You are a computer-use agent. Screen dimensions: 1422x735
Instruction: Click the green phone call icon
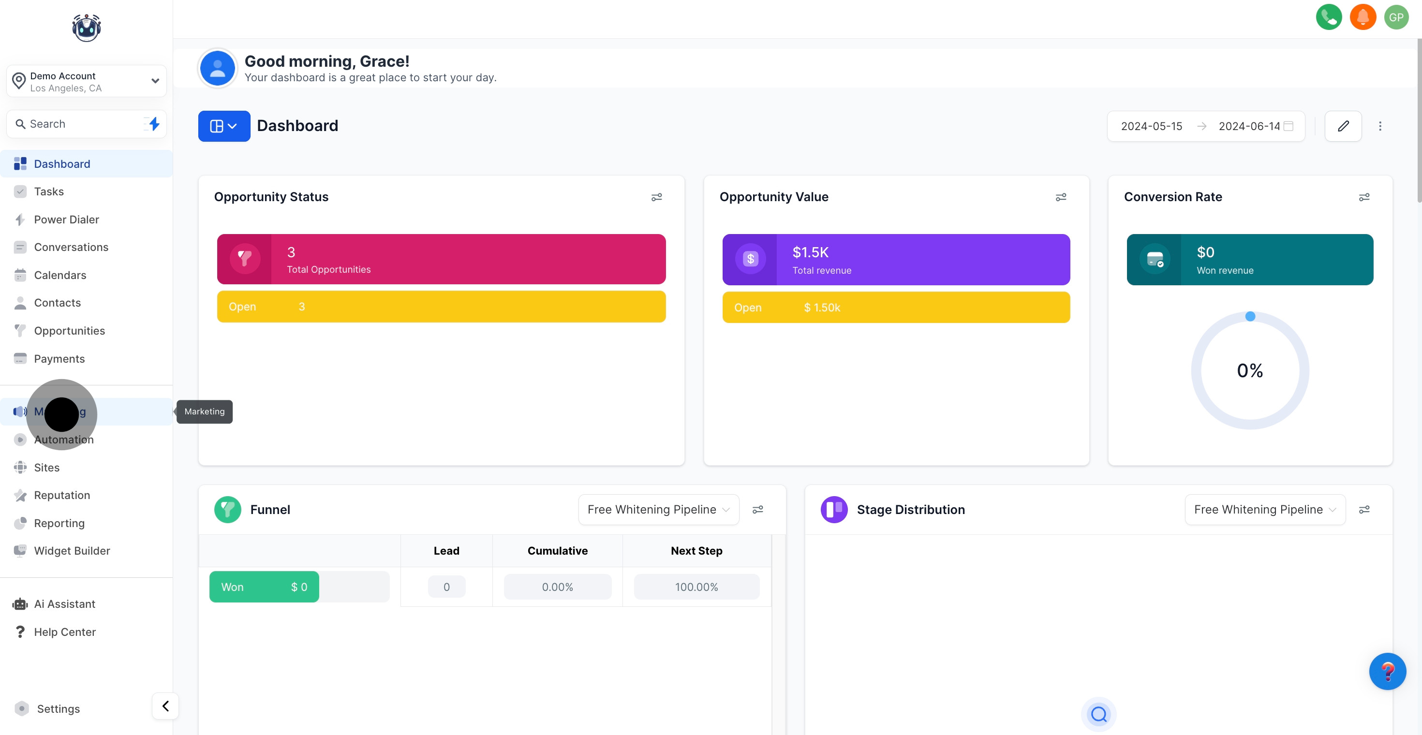click(x=1328, y=17)
